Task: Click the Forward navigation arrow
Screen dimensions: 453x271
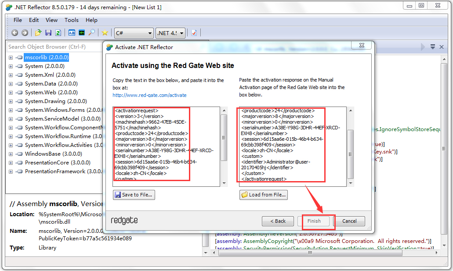Action: (25, 32)
